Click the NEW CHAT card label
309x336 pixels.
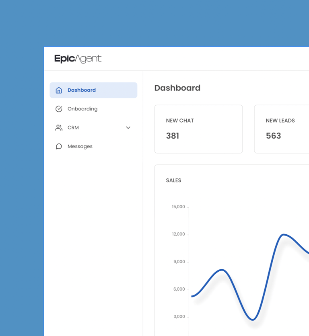pyautogui.click(x=180, y=121)
